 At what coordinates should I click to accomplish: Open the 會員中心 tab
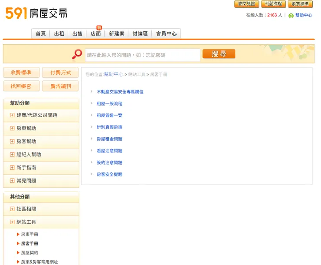pyautogui.click(x=166, y=33)
